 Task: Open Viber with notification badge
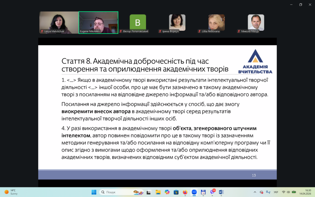[212, 192]
